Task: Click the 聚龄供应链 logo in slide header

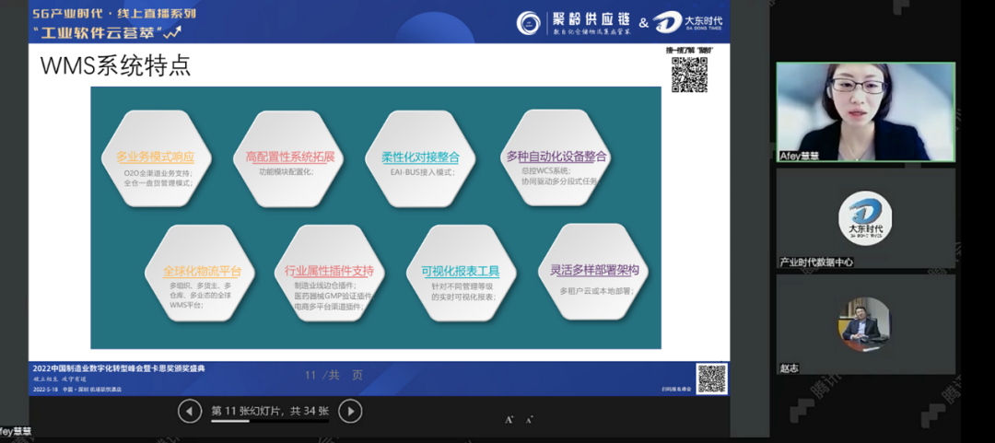Action: (x=575, y=22)
